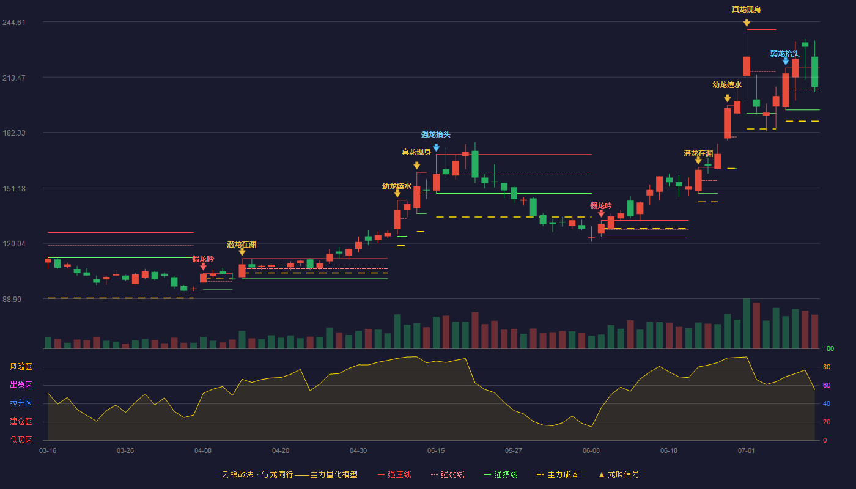
Task: Click the red arrow under 假龙吟 near 06-08
Action: [601, 213]
